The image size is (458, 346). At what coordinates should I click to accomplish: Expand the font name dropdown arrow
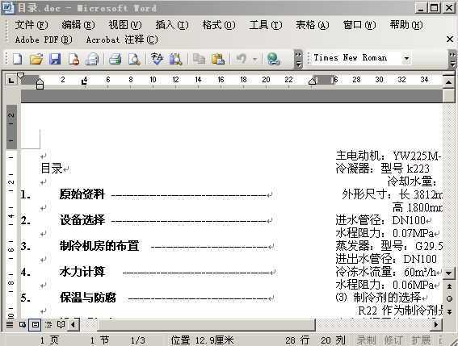pos(406,58)
